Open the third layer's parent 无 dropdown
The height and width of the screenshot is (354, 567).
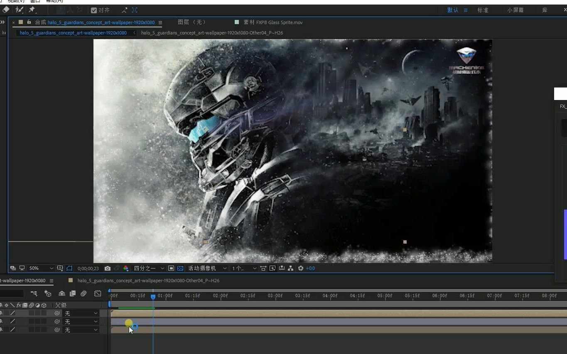tap(81, 330)
